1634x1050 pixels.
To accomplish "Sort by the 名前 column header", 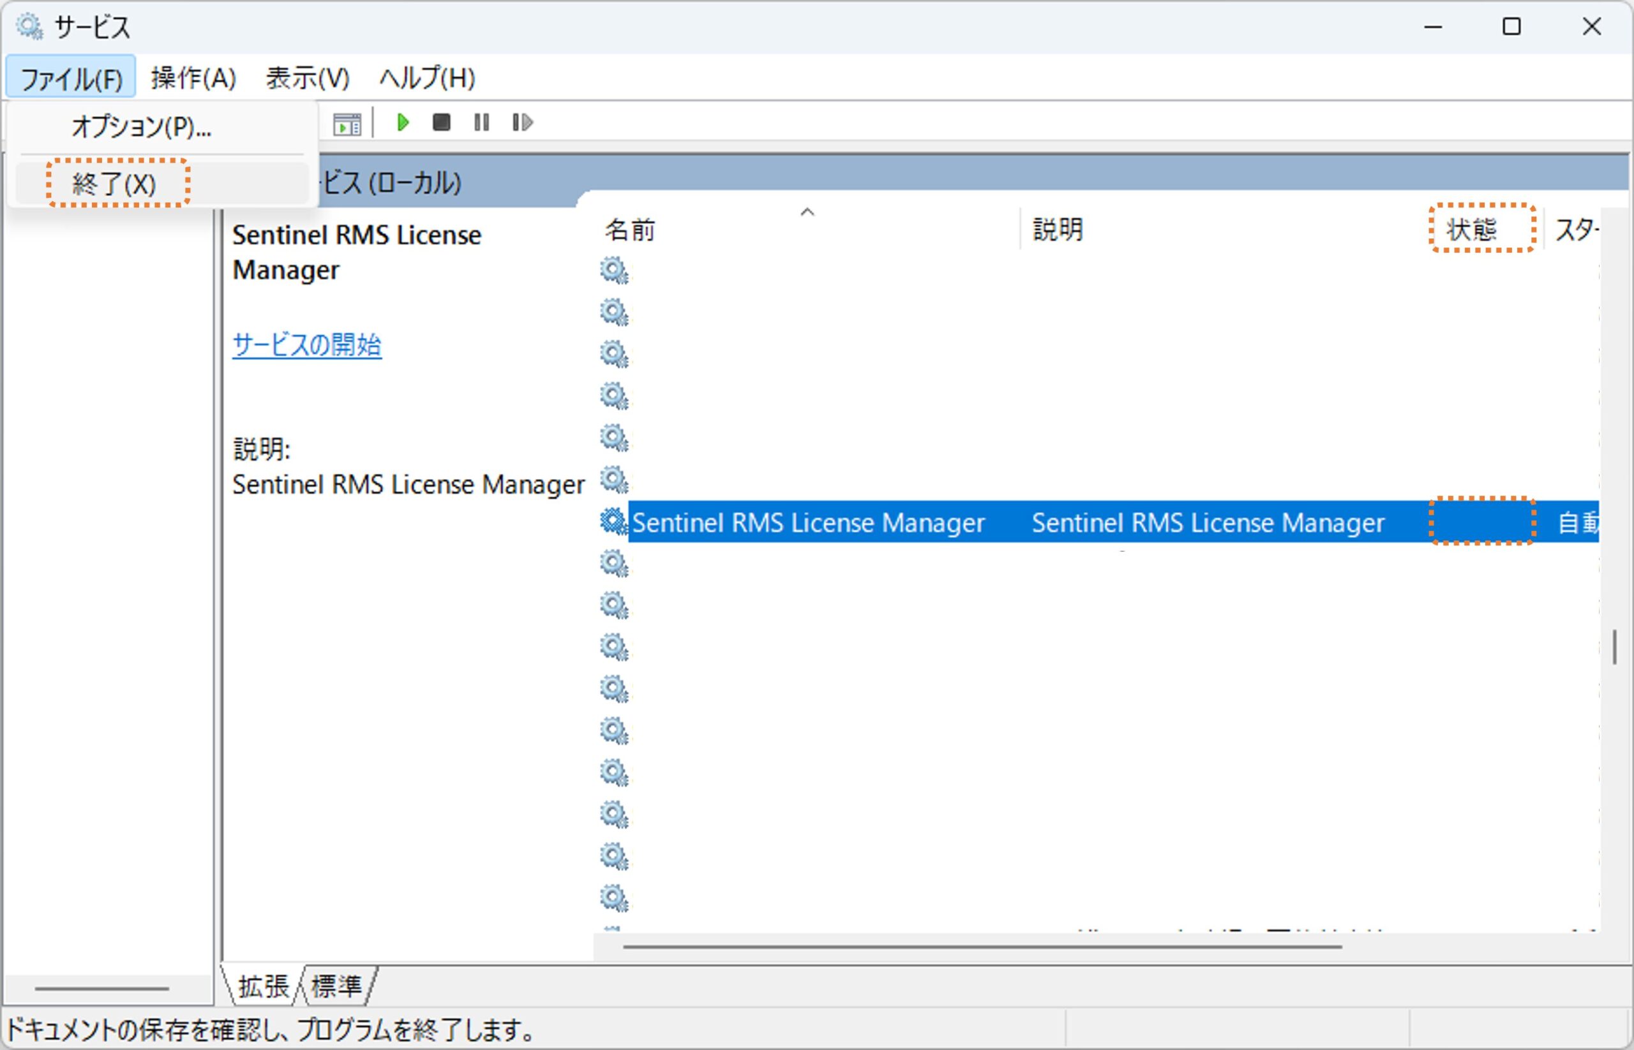I will 807,230.
